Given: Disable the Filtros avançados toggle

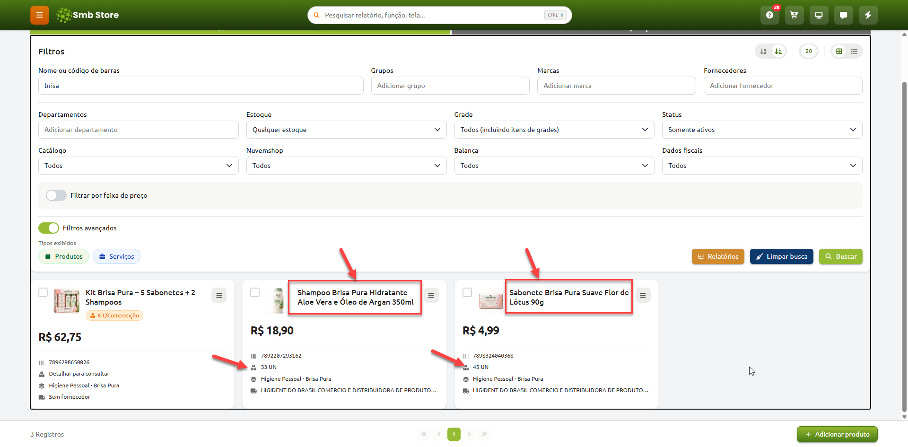Looking at the screenshot, I should pyautogui.click(x=49, y=228).
